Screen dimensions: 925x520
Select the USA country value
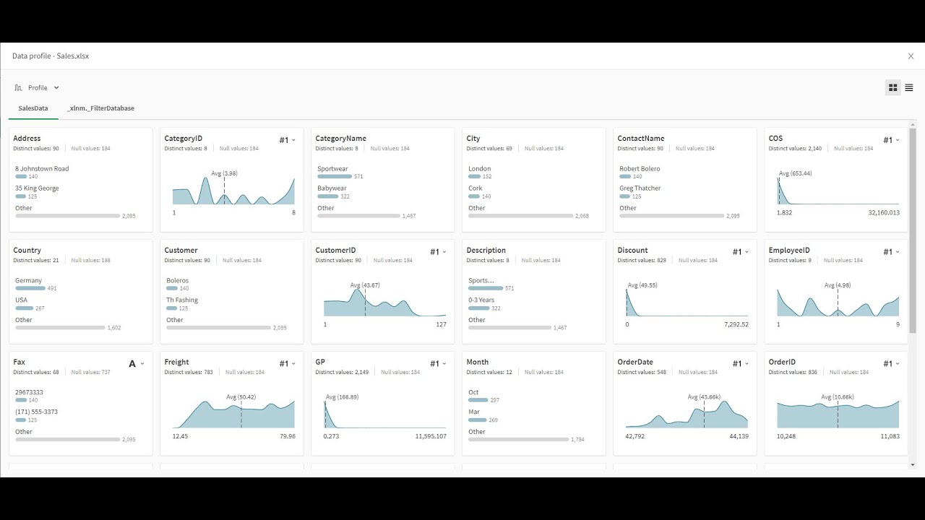(x=22, y=300)
